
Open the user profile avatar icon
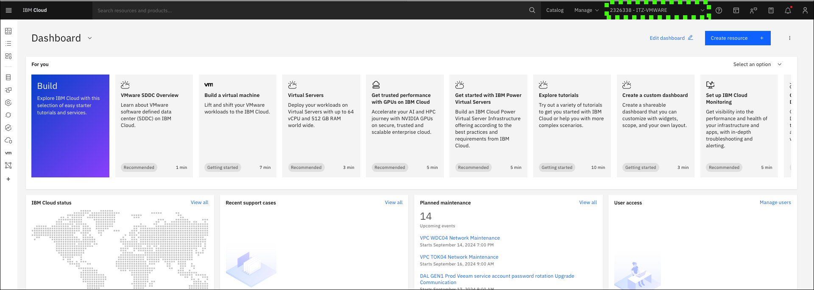click(805, 11)
